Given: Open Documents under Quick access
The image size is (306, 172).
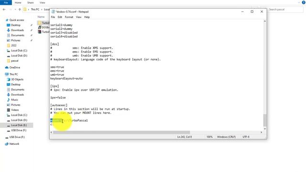Looking at the screenshot, I should [18, 35].
